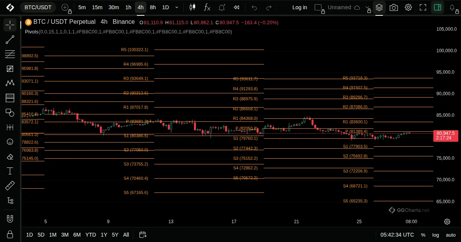Select the zigzag pattern drawing tool
The height and width of the screenshot is (242, 461).
[x=10, y=83]
